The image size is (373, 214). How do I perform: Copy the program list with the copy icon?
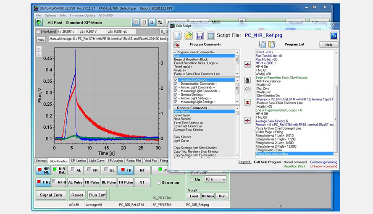click(x=263, y=44)
